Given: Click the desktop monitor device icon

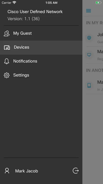Looking at the screenshot, I should 89,55.
